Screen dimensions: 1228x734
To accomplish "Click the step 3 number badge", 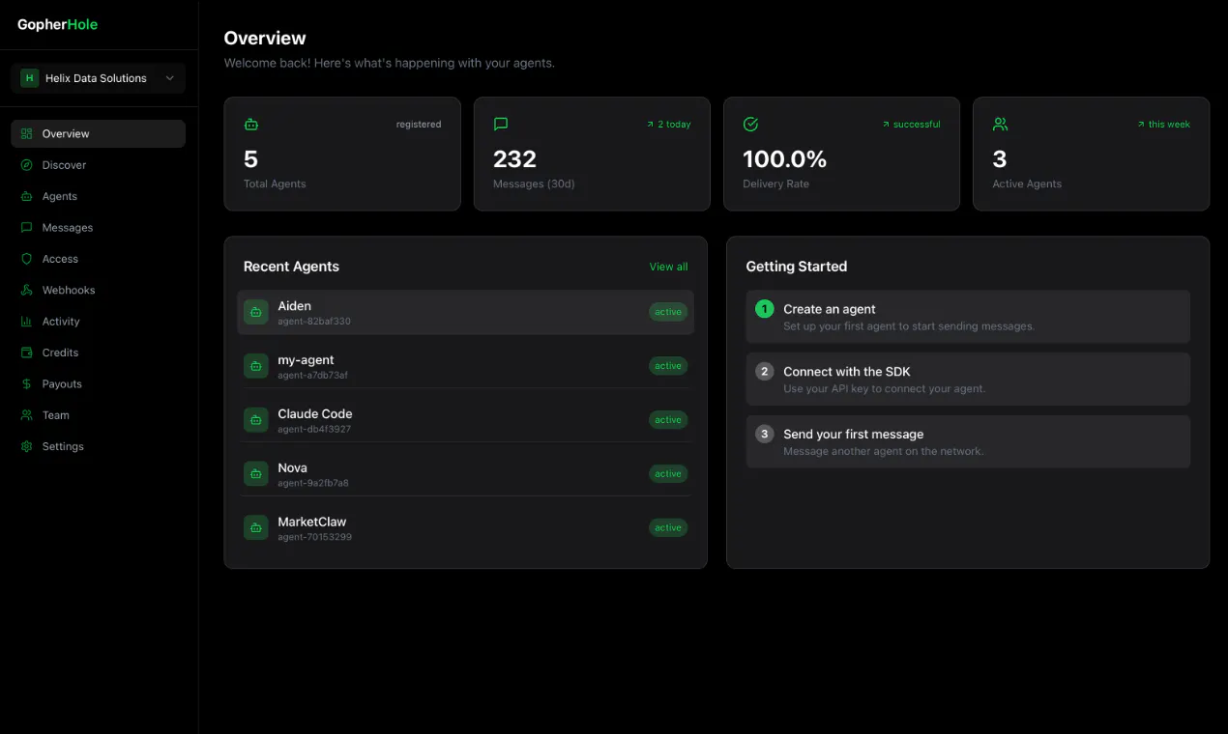I will [764, 434].
